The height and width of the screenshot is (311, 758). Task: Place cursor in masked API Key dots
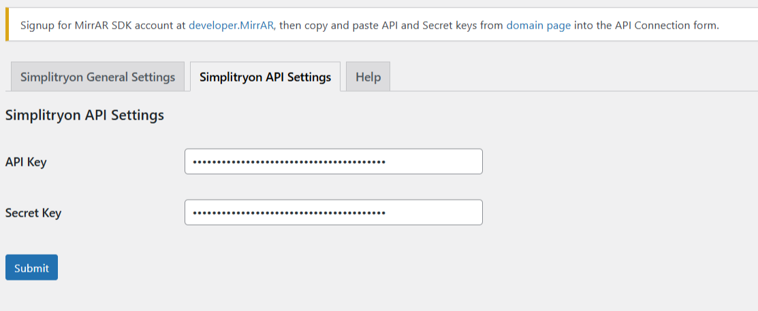(x=289, y=162)
